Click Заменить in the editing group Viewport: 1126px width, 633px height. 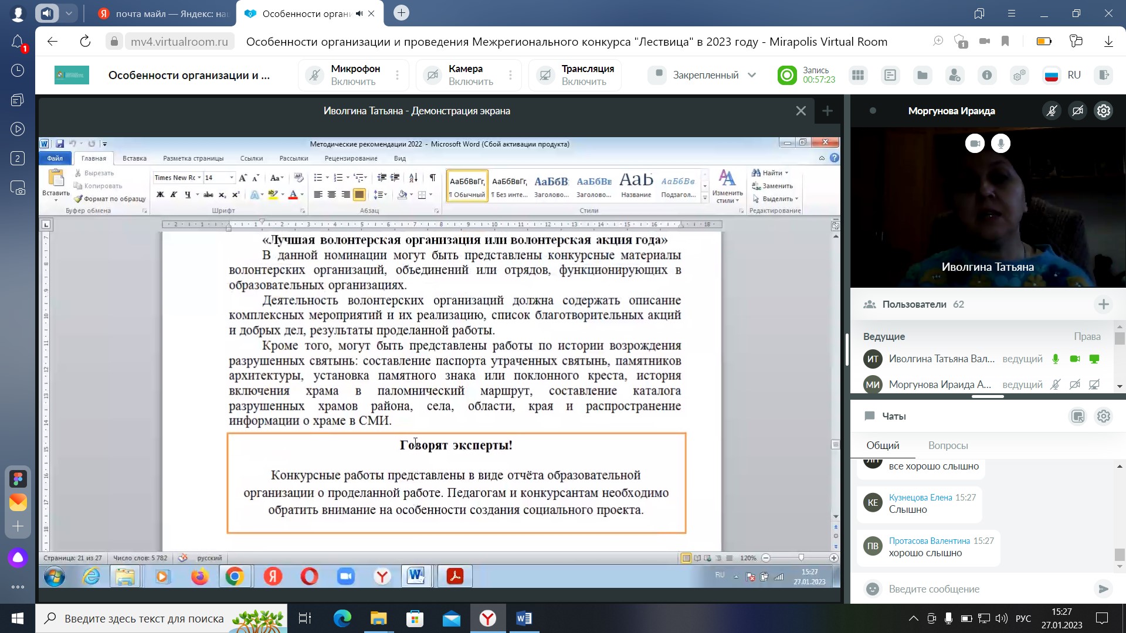(x=773, y=186)
